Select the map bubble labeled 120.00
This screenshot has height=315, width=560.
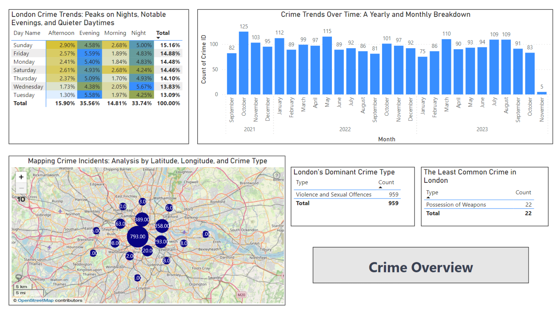click(x=147, y=251)
